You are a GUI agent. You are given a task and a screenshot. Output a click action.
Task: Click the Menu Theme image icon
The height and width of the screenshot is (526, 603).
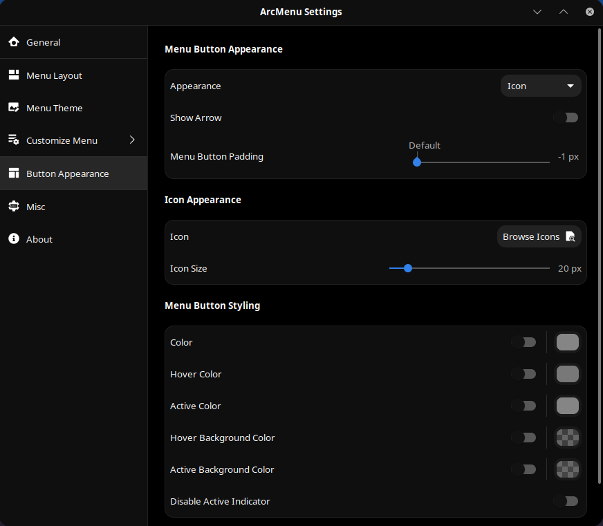pos(14,108)
